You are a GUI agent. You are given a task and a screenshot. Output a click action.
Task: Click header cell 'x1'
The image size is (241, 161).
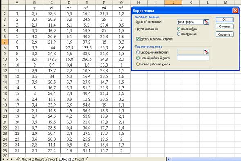pos(52,8)
